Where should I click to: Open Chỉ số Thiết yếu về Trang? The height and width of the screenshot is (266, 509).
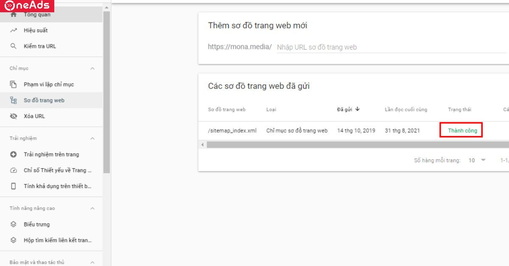coord(51,170)
